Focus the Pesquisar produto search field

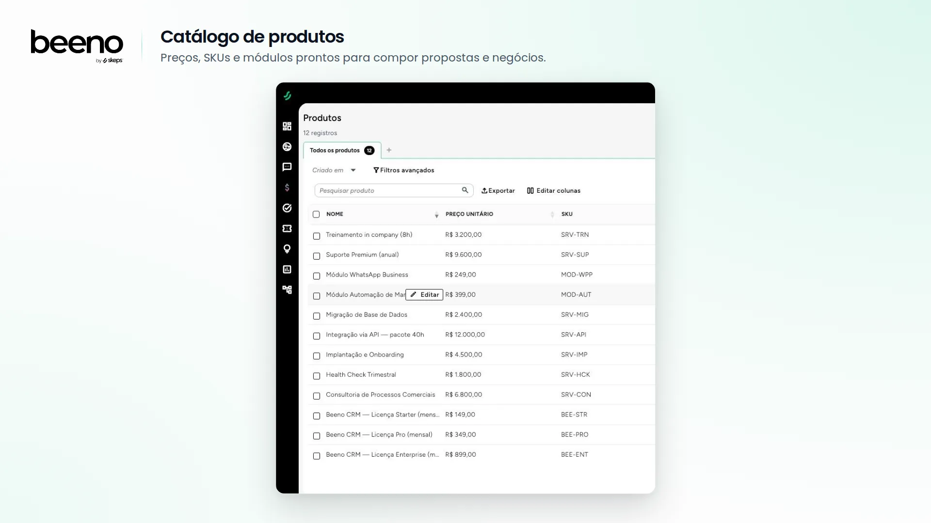pos(394,190)
